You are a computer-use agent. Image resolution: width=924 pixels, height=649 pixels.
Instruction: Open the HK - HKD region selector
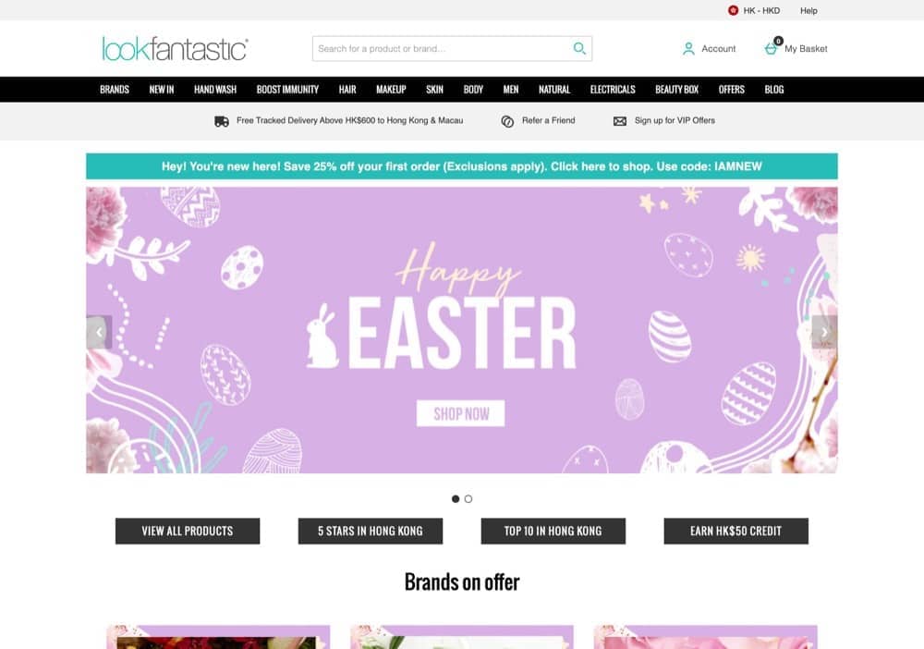coord(754,10)
